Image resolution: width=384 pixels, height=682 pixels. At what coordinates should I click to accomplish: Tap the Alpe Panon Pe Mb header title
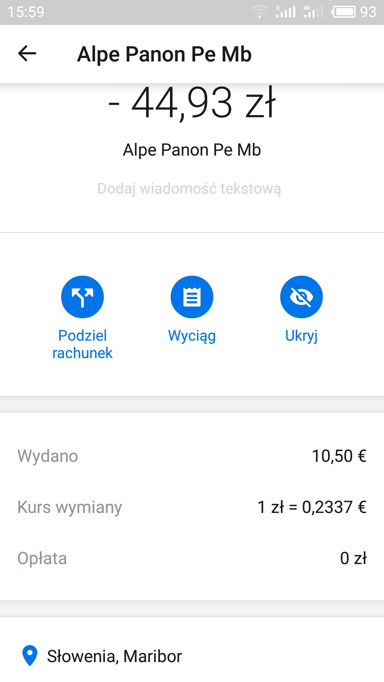tap(164, 54)
